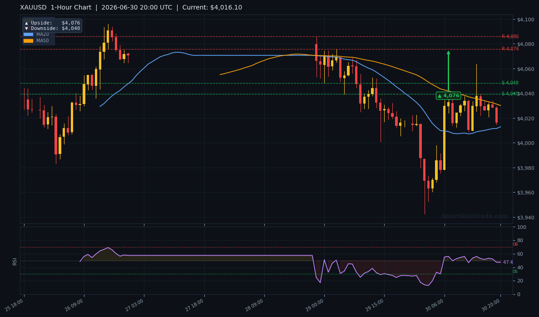Click the red OB overbought label
Image resolution: width=539 pixels, height=317 pixels.
pos(515,244)
